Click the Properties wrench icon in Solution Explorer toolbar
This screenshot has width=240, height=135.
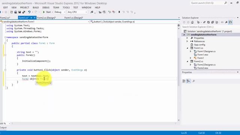226,22
